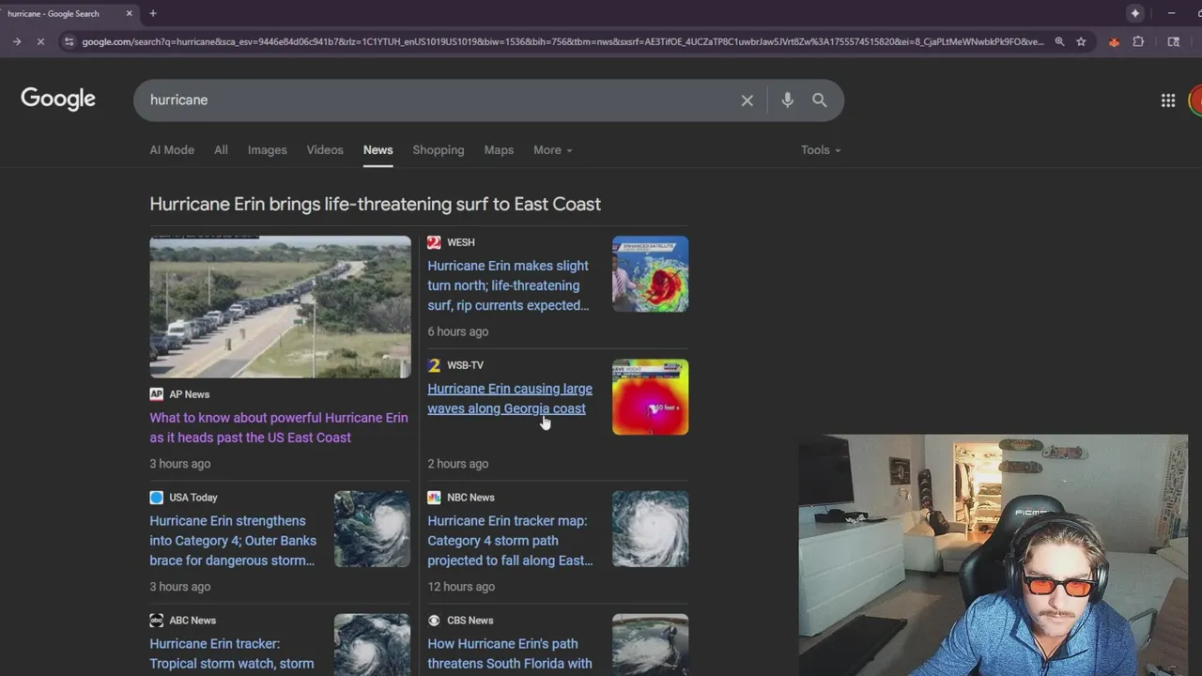
Task: Open ABC News 'Hurricane Erin tracker' article
Action: (x=232, y=653)
